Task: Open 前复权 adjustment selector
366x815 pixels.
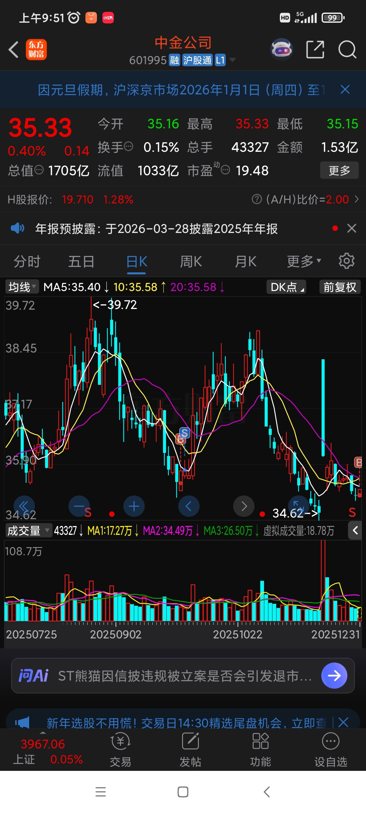Action: 340,287
